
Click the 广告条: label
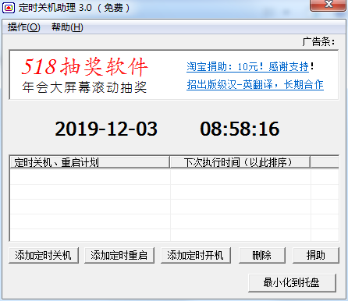(319, 41)
